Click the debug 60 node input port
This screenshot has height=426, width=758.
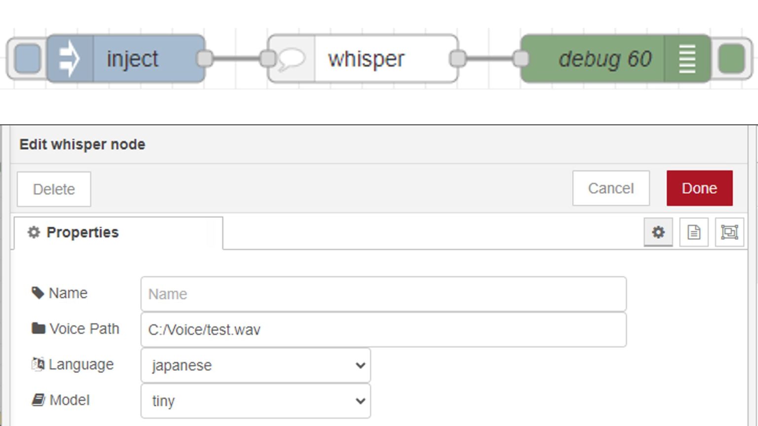[x=521, y=59]
